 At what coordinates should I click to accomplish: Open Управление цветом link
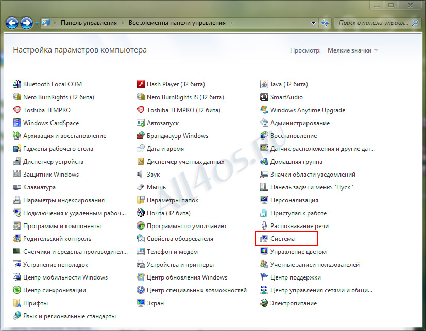coord(298,252)
